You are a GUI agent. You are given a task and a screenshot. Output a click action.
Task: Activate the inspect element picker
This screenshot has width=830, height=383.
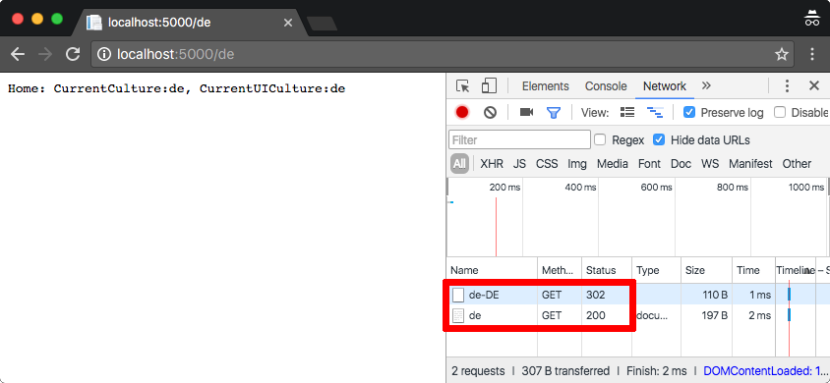462,86
